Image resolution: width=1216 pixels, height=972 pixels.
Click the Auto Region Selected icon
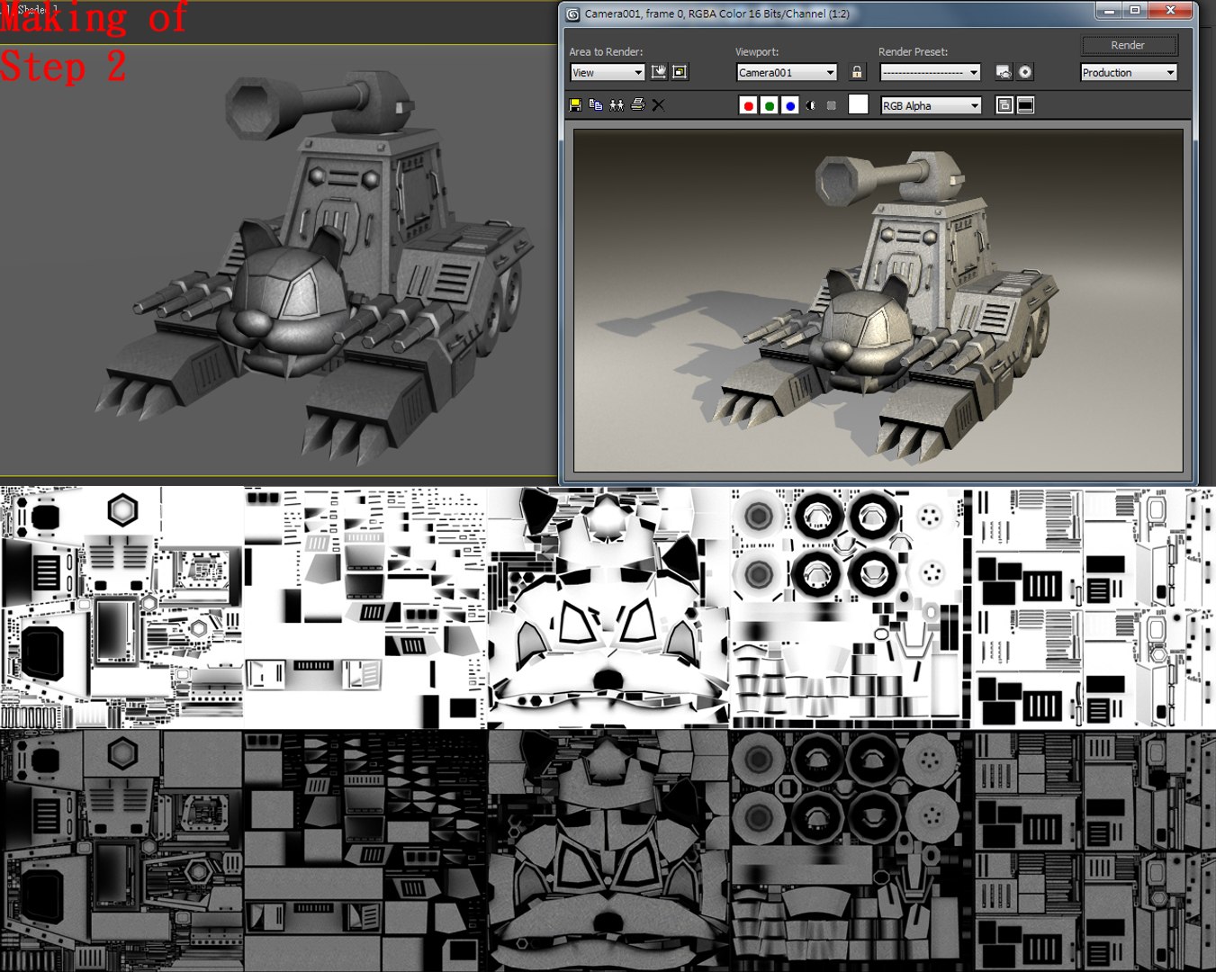coord(680,72)
